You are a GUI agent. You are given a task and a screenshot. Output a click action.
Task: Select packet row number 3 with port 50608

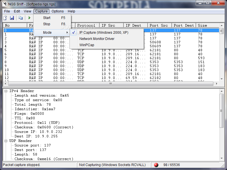coord(111,42)
